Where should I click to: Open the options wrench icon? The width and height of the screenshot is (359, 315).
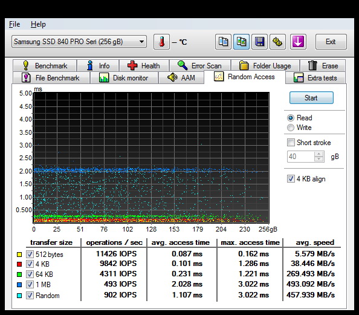(x=277, y=42)
